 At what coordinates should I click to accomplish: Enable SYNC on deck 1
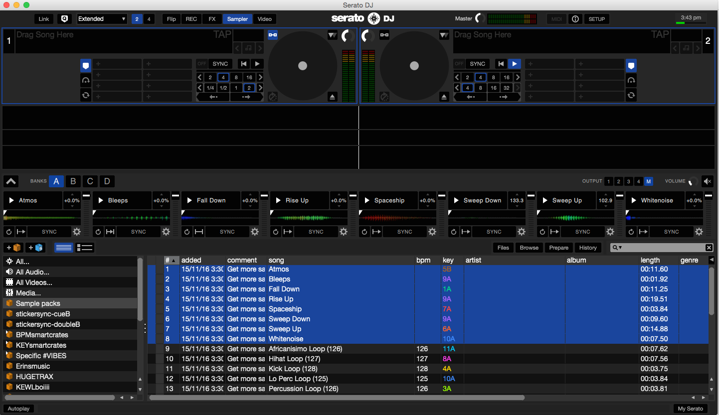pos(220,64)
